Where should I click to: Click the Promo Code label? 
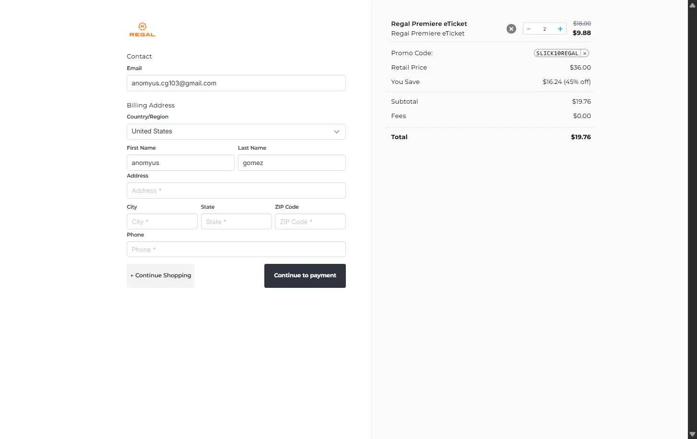(412, 53)
